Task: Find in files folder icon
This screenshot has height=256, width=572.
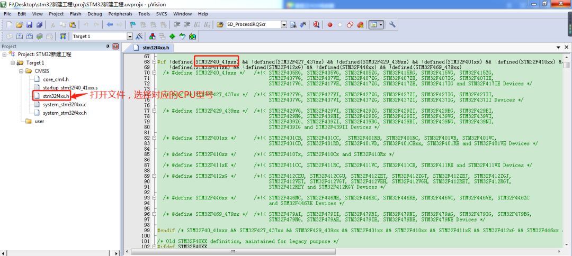Action: tap(220, 25)
